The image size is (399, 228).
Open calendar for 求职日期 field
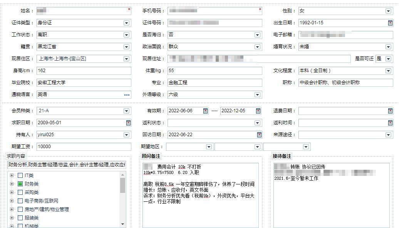[129, 123]
